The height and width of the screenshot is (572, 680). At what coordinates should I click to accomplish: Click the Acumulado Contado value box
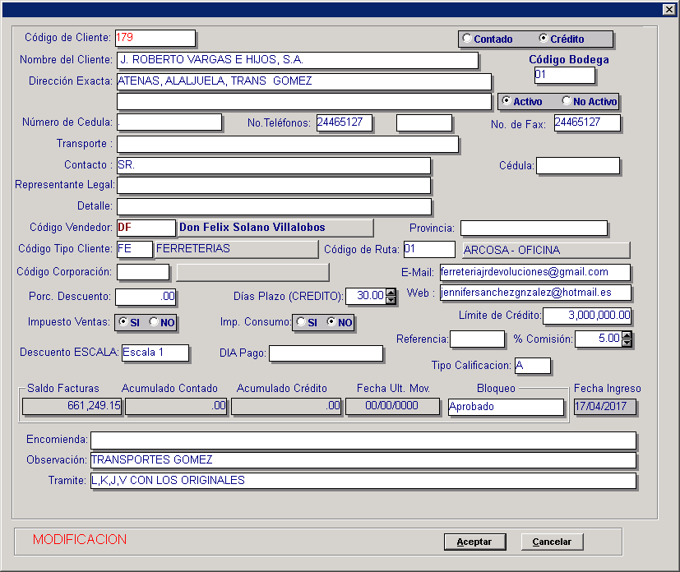pyautogui.click(x=176, y=407)
